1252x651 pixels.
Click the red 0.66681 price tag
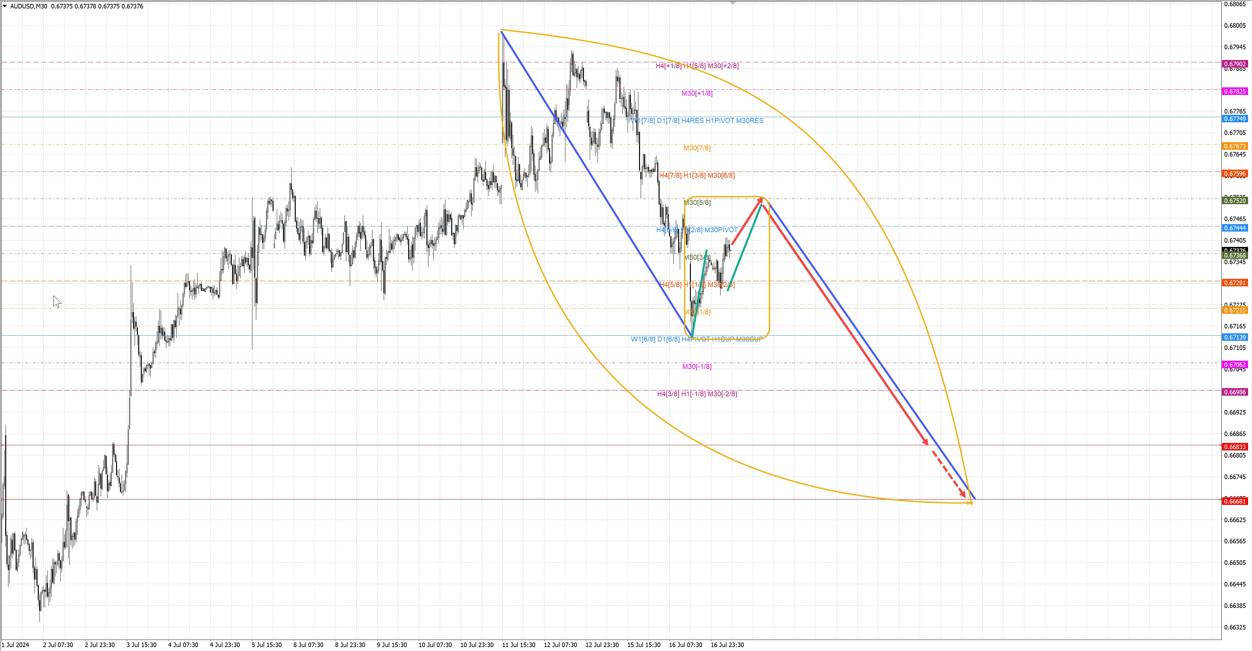(1235, 501)
